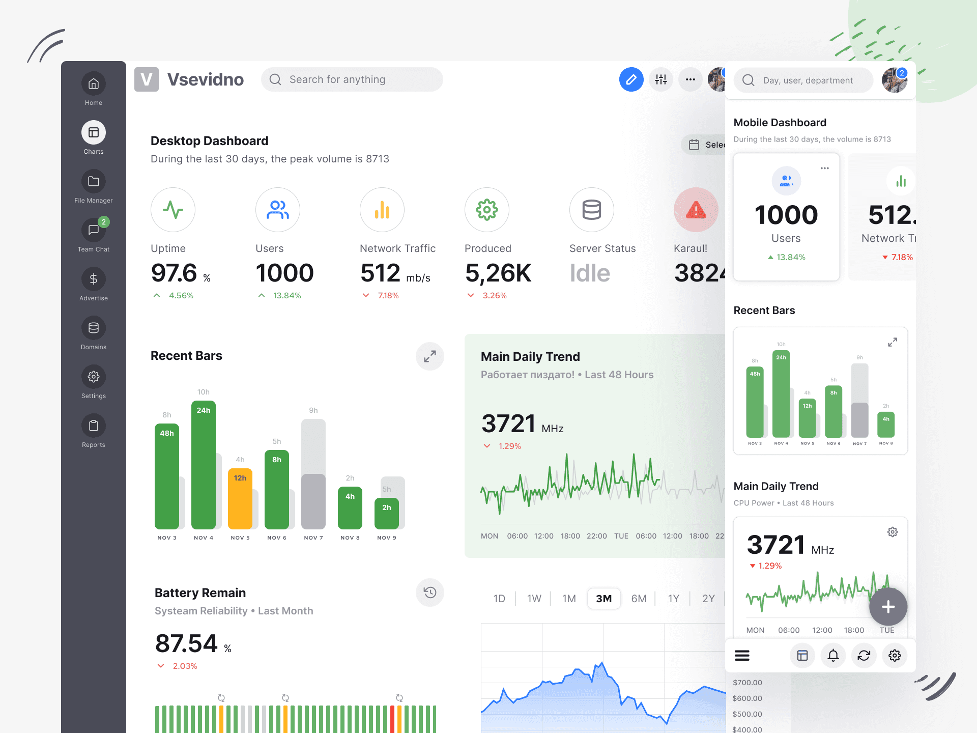Expand Recent Bars on the mobile dashboard
Screen dimensions: 977x733
click(x=893, y=342)
